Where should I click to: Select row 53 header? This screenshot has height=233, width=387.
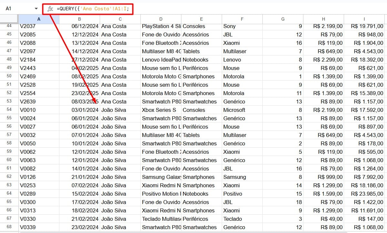[x=9, y=101]
